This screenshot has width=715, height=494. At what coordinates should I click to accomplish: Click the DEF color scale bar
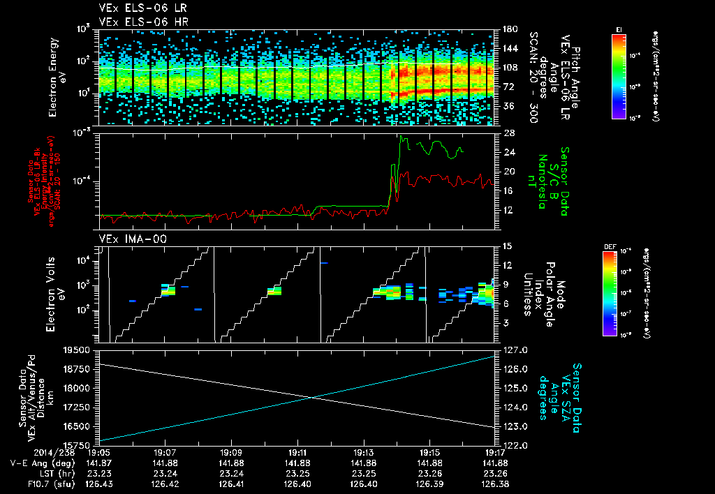point(610,294)
